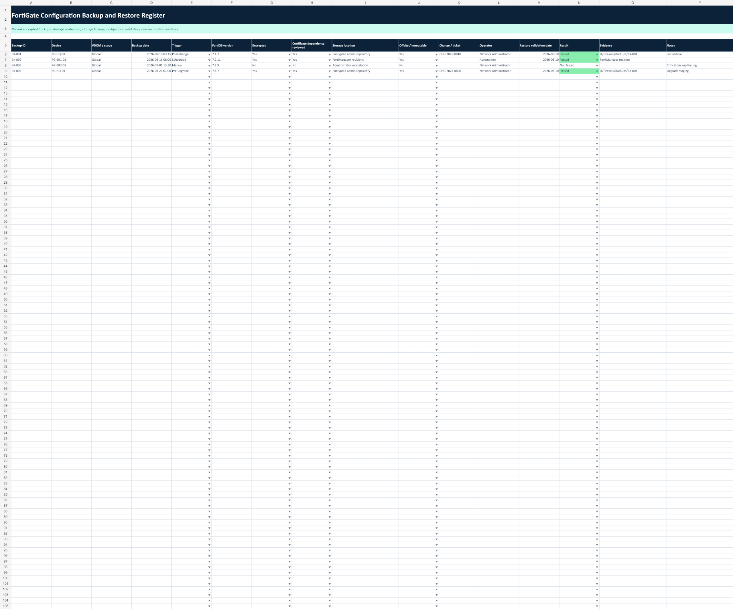This screenshot has width=733, height=609.
Task: Select evidence path IT/Firewall/Backups/BK-001
Action: pos(632,54)
